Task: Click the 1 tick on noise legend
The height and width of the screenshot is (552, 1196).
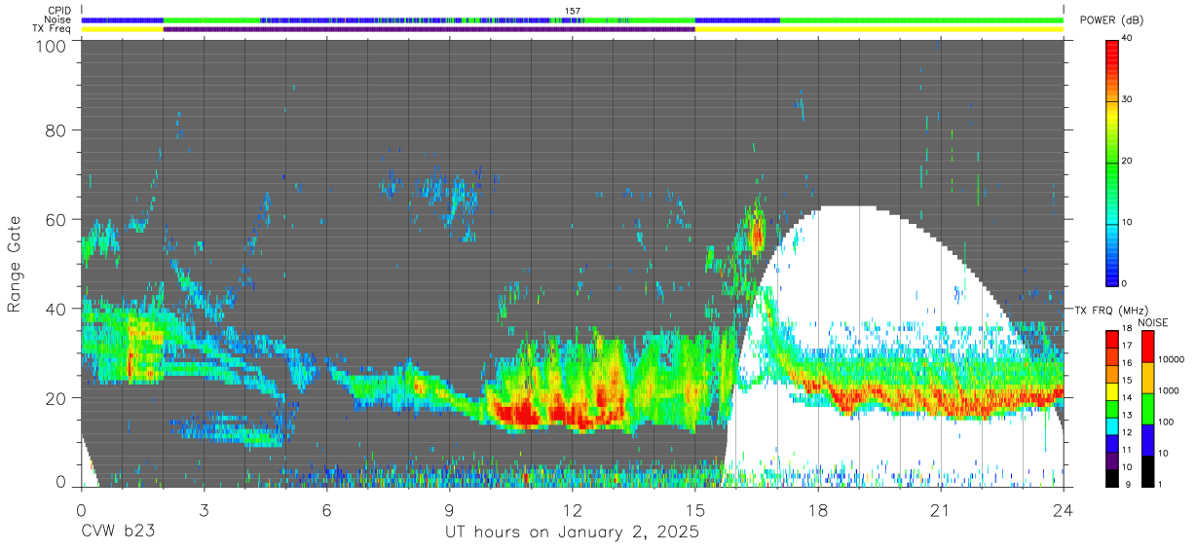Action: click(x=1161, y=484)
